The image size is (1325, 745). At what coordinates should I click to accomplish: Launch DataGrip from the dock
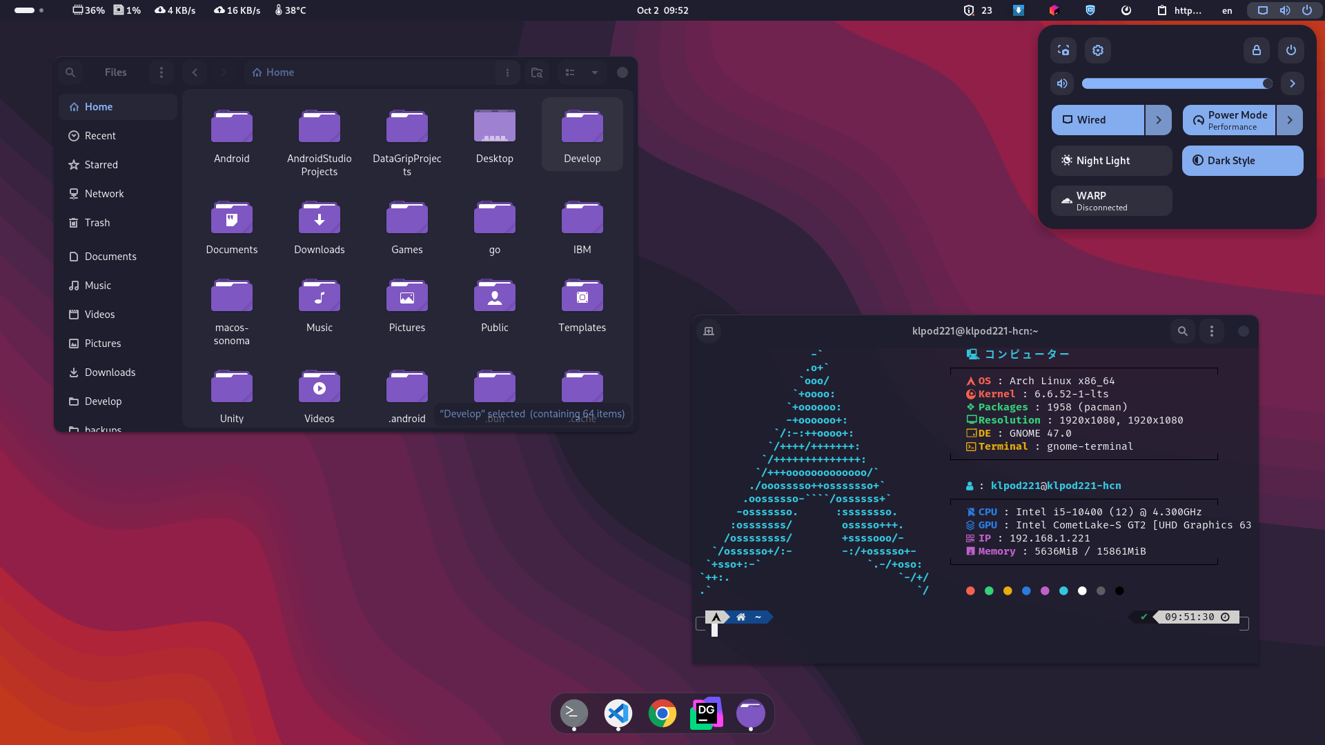[x=707, y=713]
